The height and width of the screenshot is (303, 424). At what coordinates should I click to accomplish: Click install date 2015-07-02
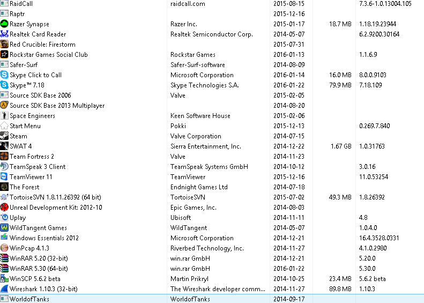[x=289, y=197]
